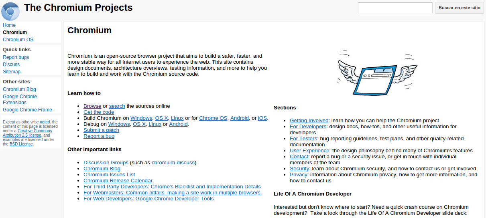Open the User Experience section link
486x218 pixels.
309,151
